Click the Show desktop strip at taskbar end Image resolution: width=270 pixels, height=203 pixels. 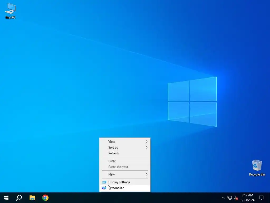tap(269, 198)
